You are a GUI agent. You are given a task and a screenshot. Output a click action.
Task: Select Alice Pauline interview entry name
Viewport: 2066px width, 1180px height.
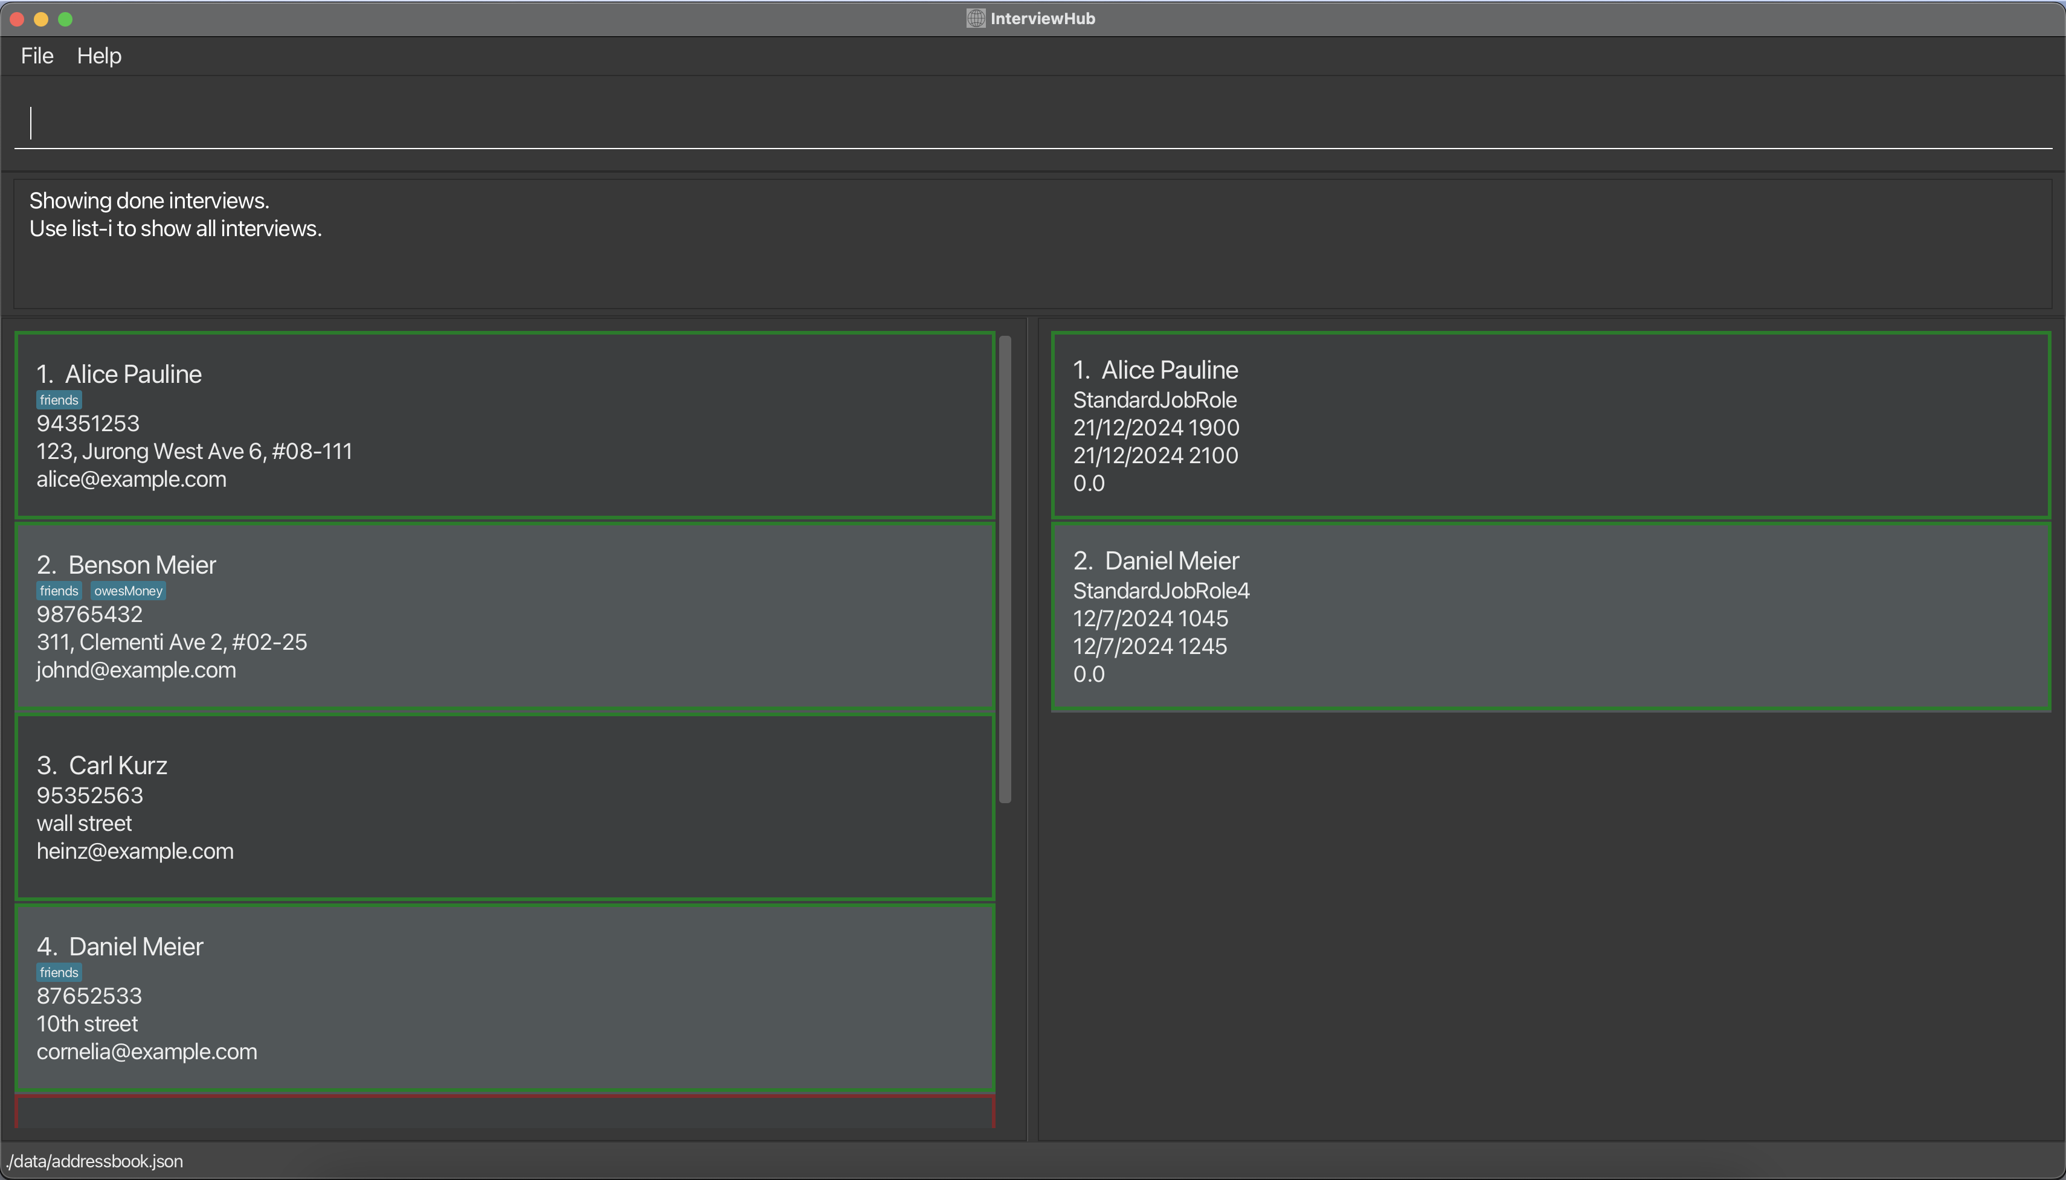tap(1169, 370)
